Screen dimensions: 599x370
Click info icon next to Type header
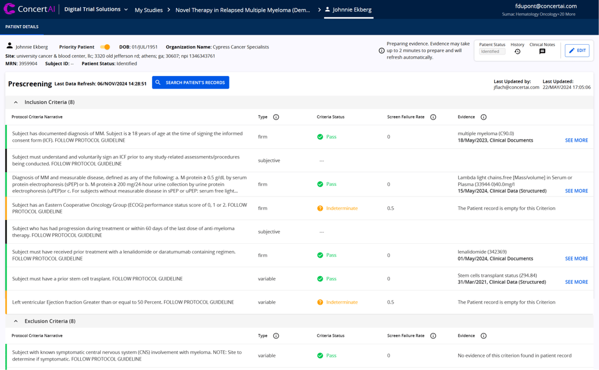[x=276, y=117]
